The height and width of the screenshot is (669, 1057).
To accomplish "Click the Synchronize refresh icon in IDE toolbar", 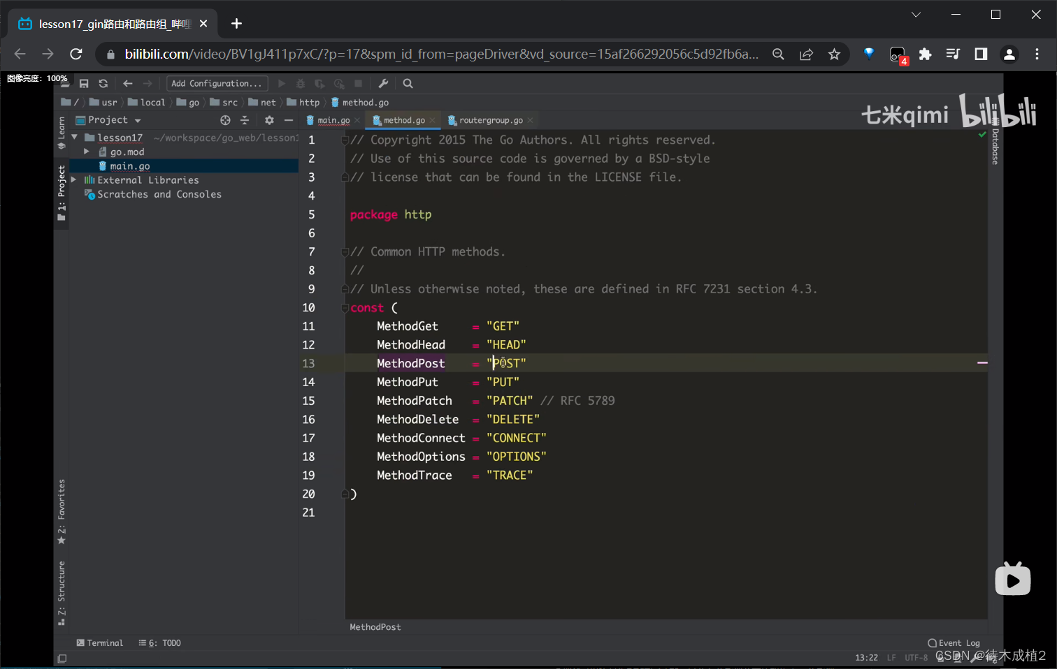I will [x=103, y=84].
